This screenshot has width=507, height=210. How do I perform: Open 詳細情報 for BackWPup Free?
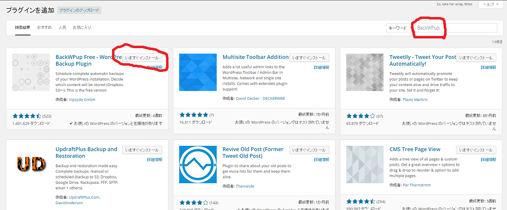(154, 68)
